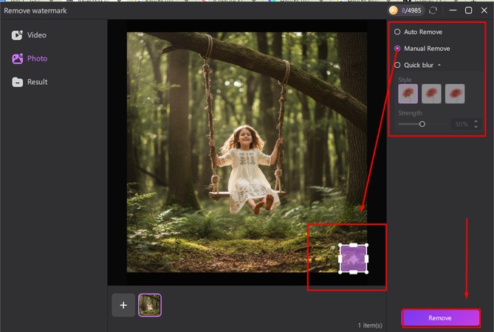494x332 pixels.
Task: Maximize the Remove watermark window
Action: pos(468,10)
